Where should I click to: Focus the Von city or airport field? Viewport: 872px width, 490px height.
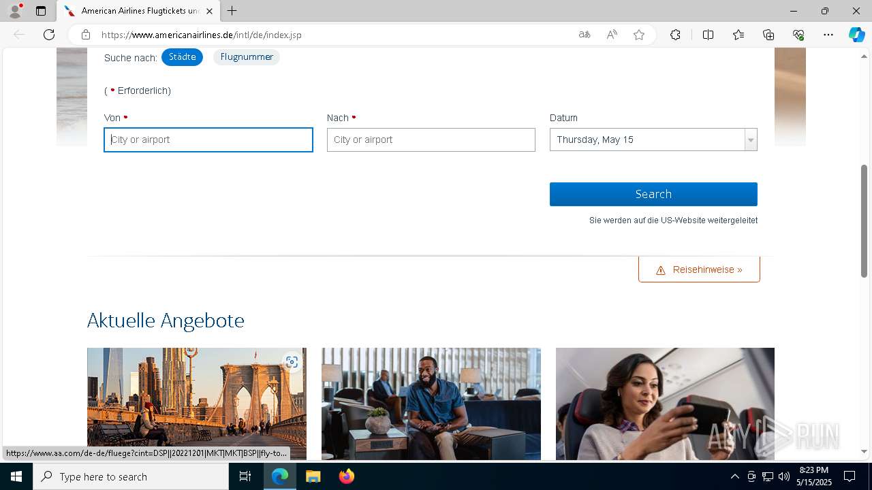[208, 140]
